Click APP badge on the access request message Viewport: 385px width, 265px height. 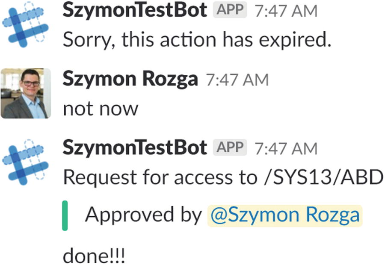tap(230, 147)
